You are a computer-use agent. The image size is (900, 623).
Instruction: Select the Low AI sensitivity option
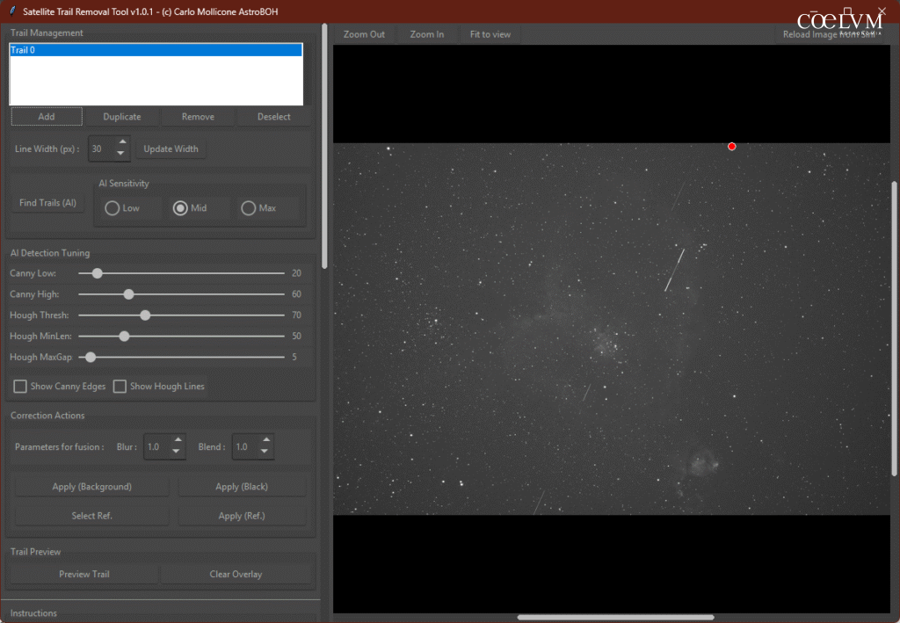(112, 208)
